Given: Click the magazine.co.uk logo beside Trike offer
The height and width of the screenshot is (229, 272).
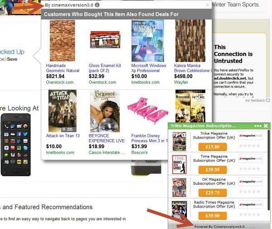Looking at the screenshot, I should pyautogui.click(x=251, y=136).
